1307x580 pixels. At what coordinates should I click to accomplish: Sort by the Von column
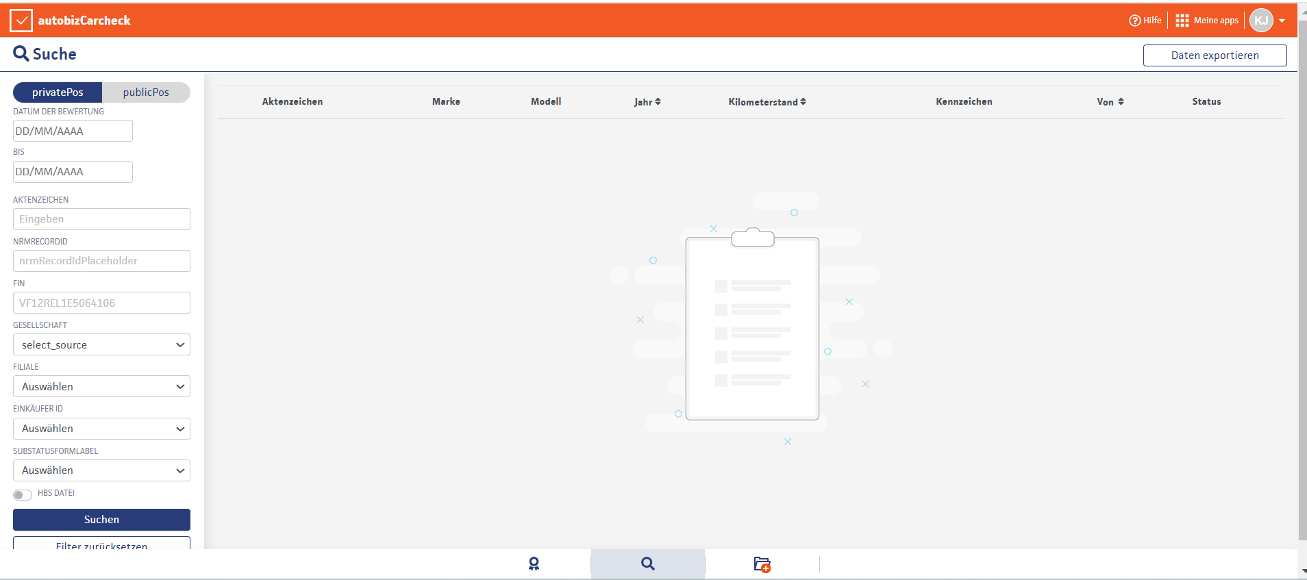click(1110, 102)
